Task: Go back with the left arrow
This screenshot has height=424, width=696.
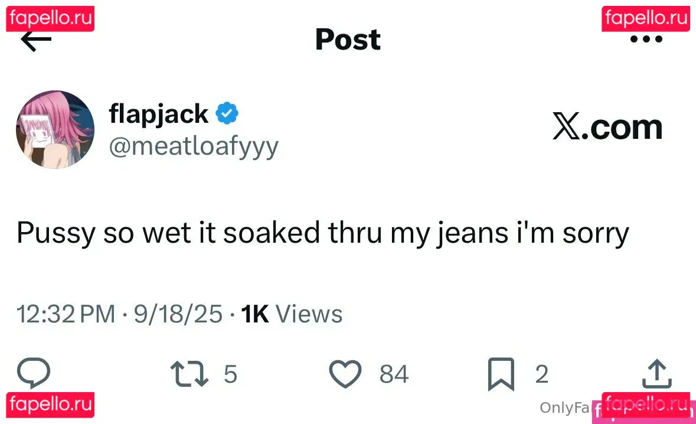Action: point(36,40)
